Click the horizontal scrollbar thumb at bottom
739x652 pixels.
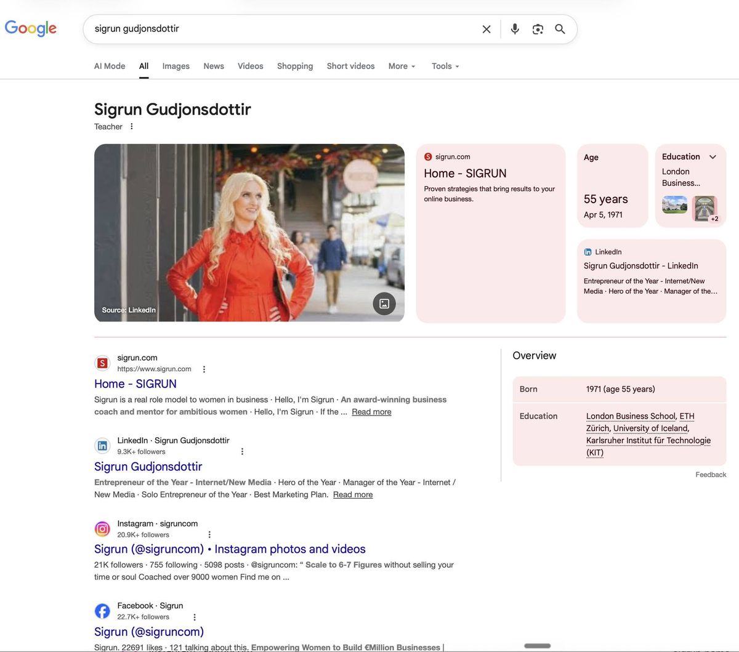(x=538, y=646)
